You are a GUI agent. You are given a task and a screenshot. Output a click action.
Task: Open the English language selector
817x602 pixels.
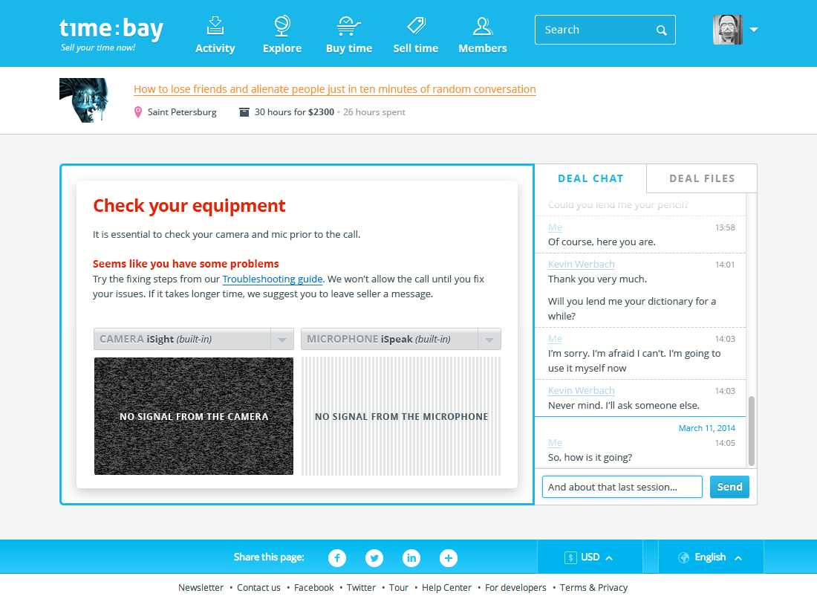pyautogui.click(x=711, y=557)
